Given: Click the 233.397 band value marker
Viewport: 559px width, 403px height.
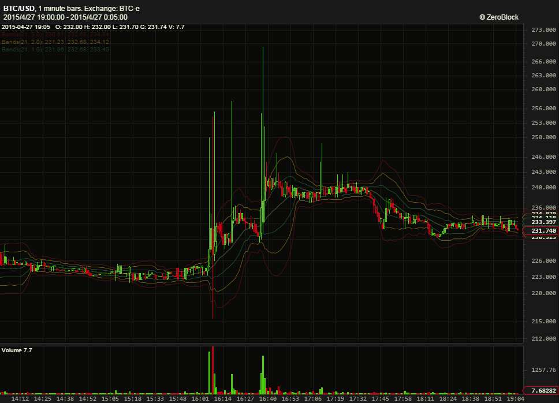Looking at the screenshot, I should coord(541,222).
